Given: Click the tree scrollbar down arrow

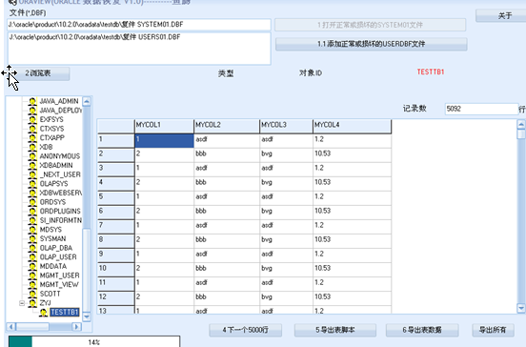Looking at the screenshot, I should 87,316.
